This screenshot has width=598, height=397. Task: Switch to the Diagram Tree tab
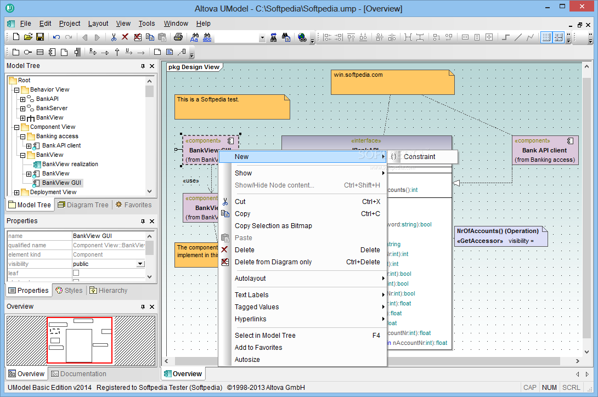[83, 205]
